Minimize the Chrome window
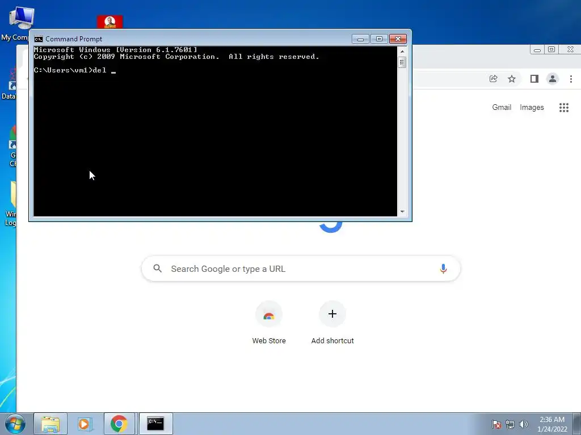 [x=537, y=50]
